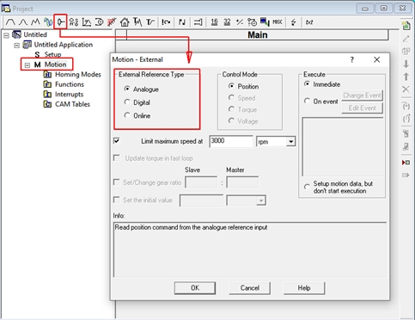
Task: Click the event wait icon with exclamation
Action: tap(166, 22)
